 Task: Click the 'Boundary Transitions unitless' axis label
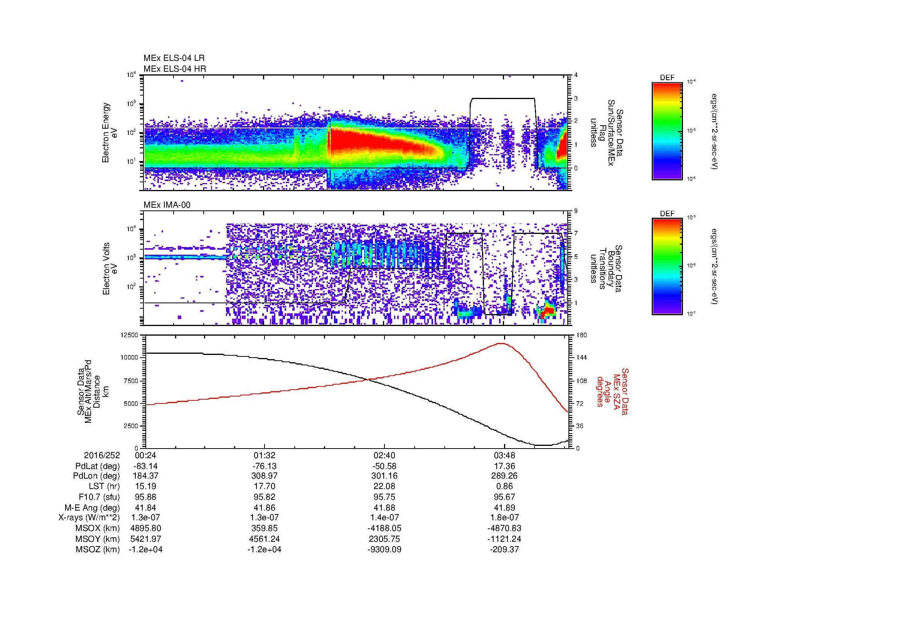606,269
